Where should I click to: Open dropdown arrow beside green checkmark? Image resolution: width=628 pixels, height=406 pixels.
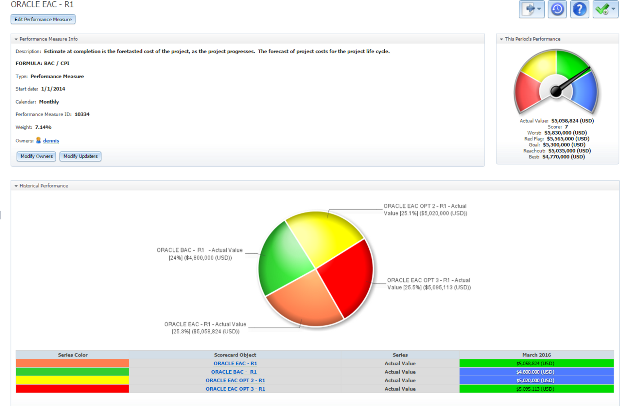[x=613, y=9]
